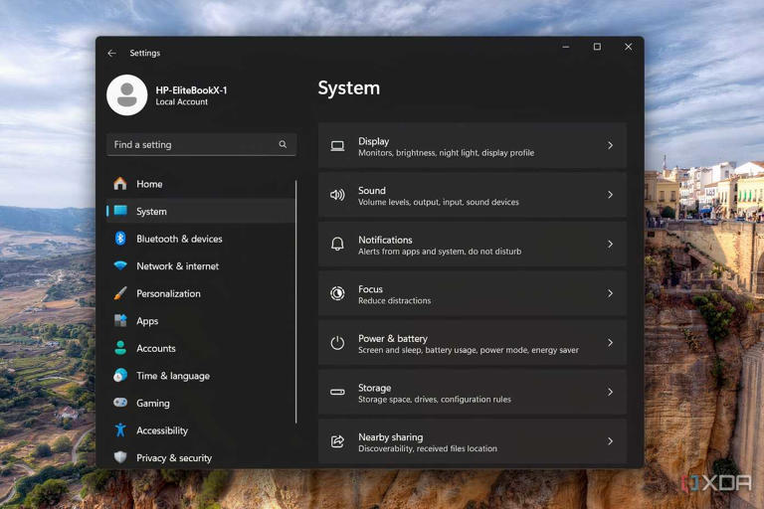Open Time & language section
Screen dimensions: 764x509
pyautogui.click(x=200, y=375)
